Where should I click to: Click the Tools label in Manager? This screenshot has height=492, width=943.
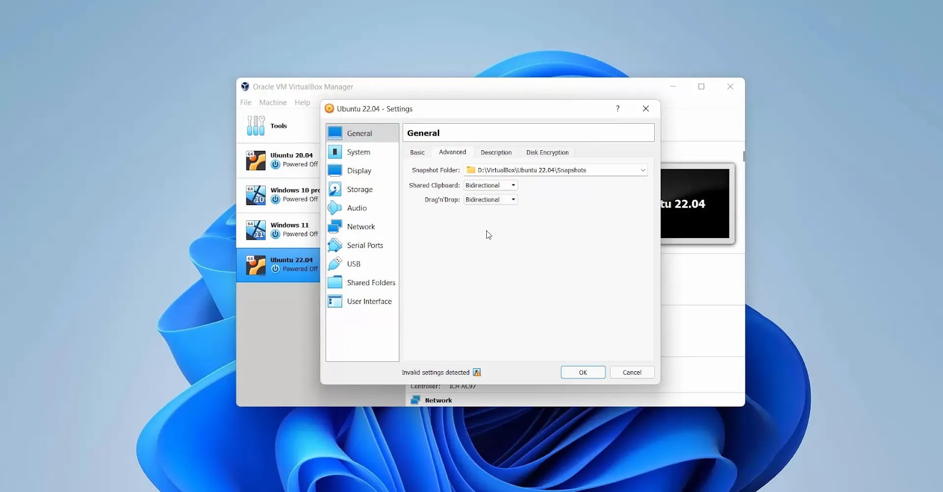click(x=279, y=126)
